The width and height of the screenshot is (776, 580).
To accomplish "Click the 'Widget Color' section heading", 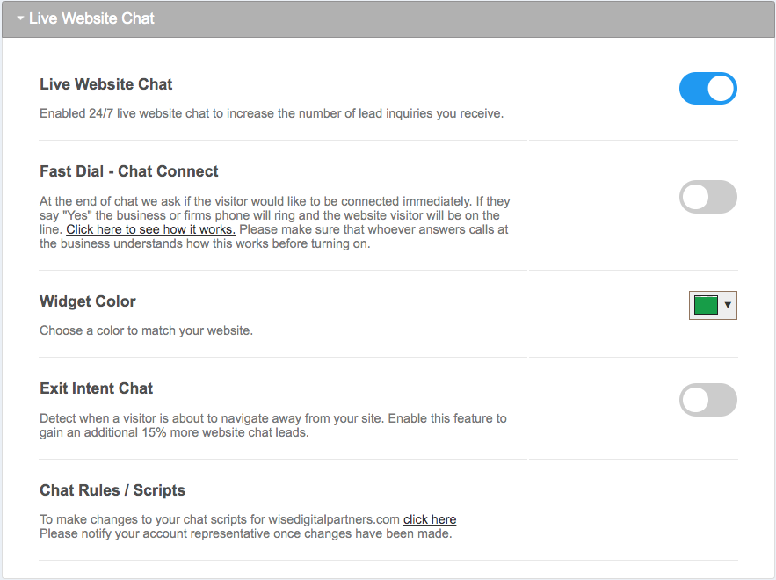I will pos(88,301).
